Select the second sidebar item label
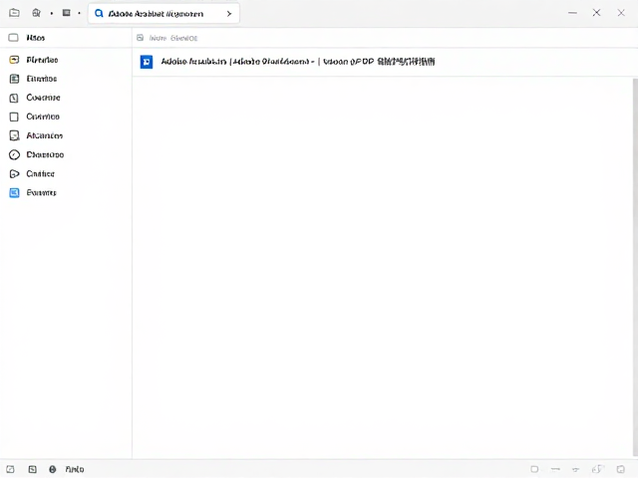 (42, 79)
